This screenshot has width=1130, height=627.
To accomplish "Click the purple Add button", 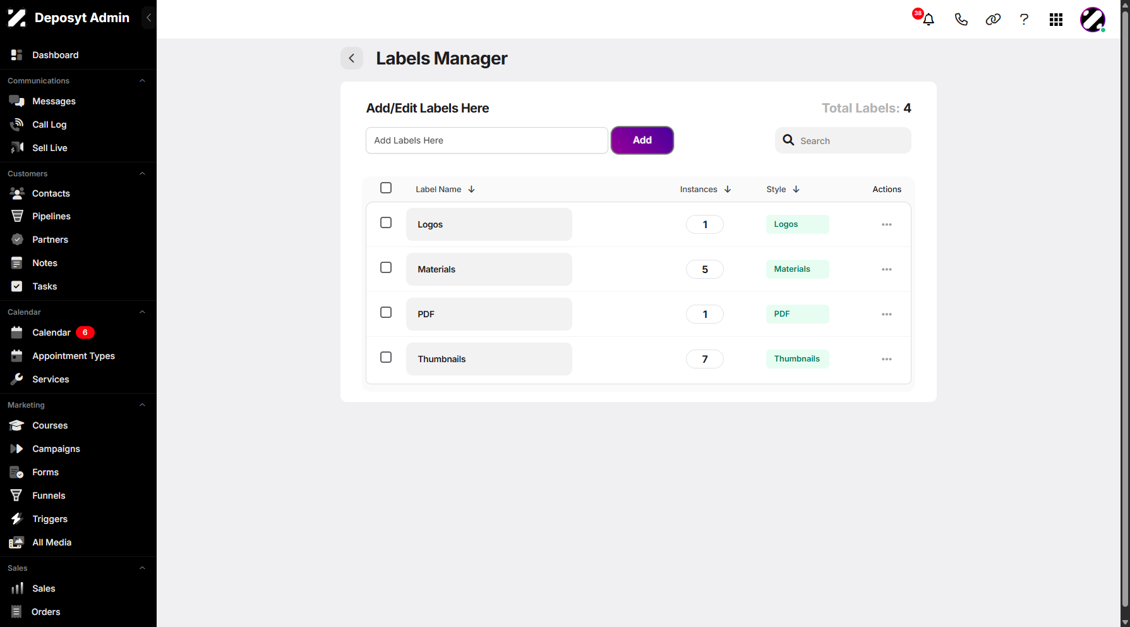I will (642, 140).
